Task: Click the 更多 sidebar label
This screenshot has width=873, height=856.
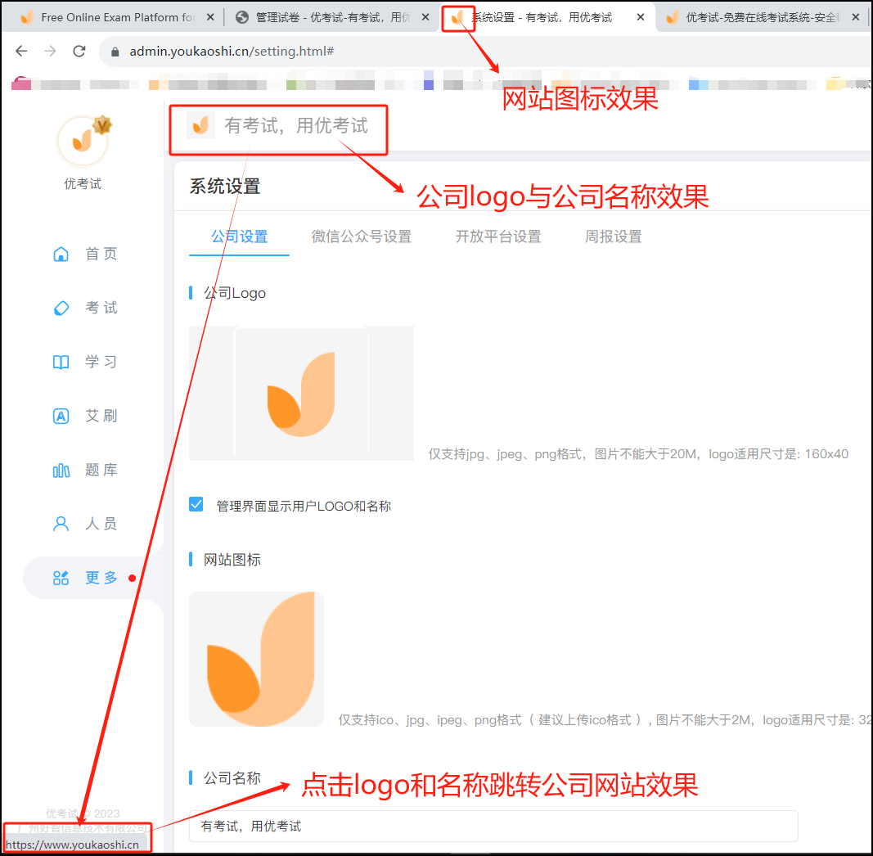Action: [101, 578]
